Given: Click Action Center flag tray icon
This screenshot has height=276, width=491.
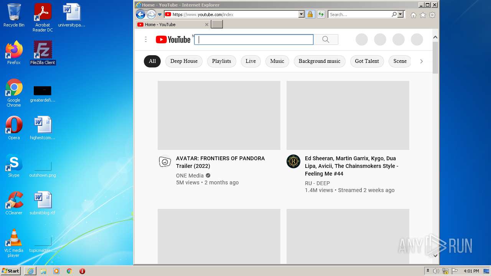Looking at the screenshot, I should [455, 271].
